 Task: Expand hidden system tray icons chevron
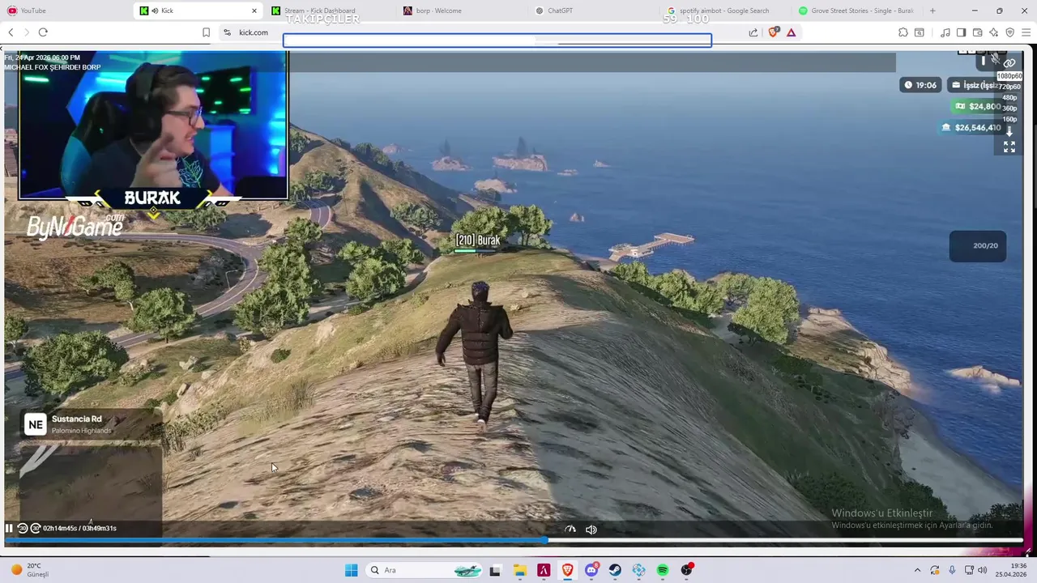pyautogui.click(x=917, y=570)
